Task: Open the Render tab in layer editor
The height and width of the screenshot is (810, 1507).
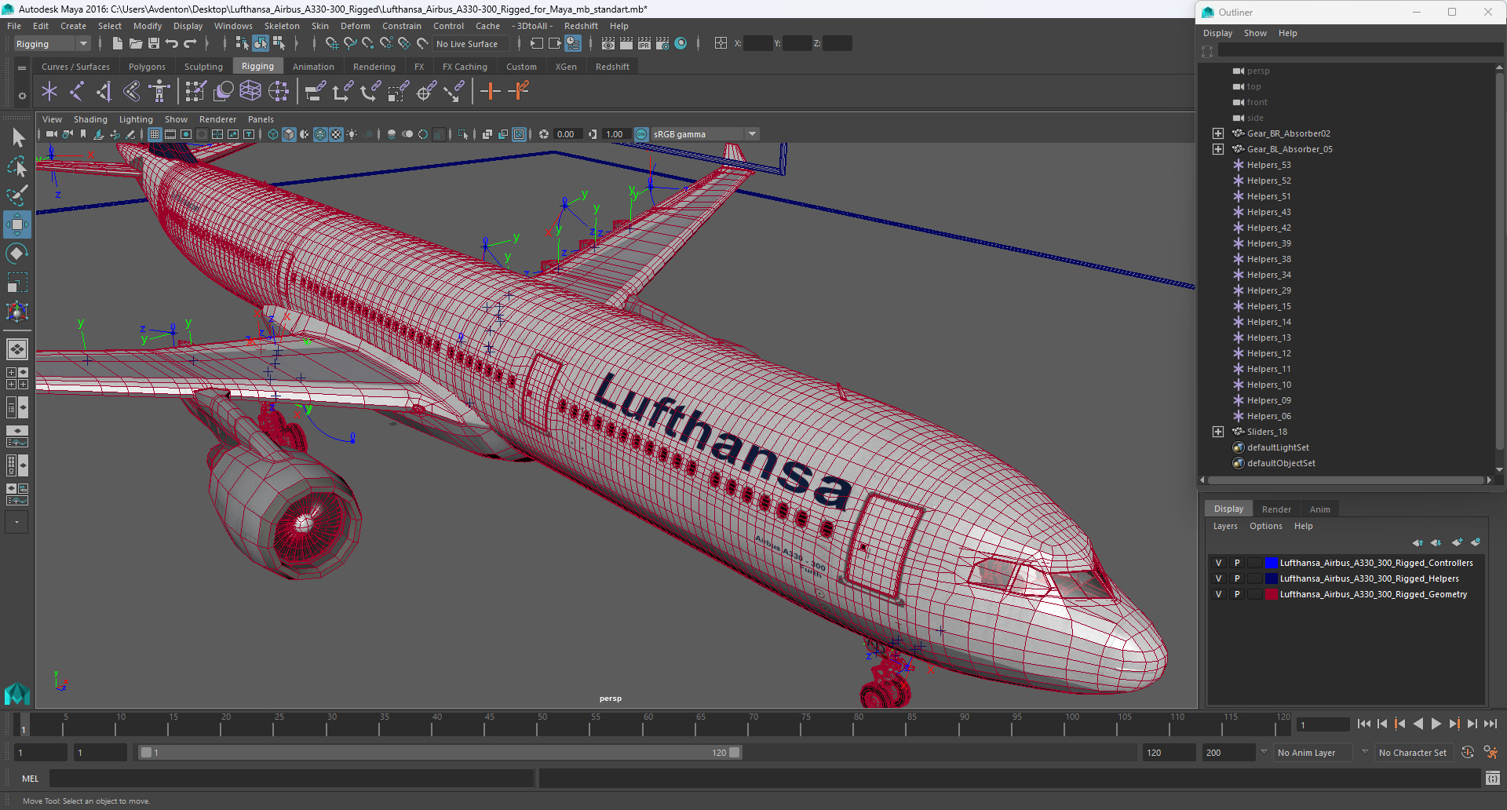Action: pyautogui.click(x=1276, y=509)
